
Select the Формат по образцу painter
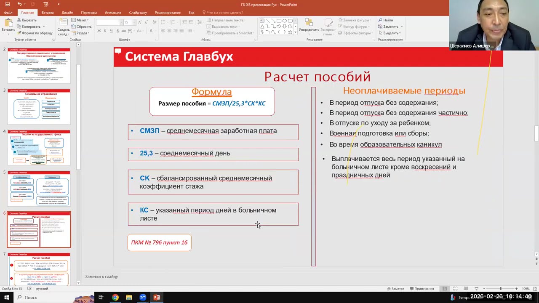coord(34,33)
